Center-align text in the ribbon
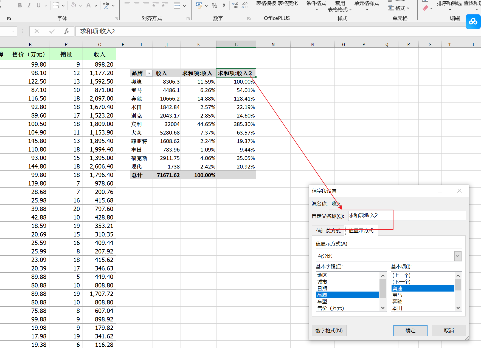 point(136,5)
